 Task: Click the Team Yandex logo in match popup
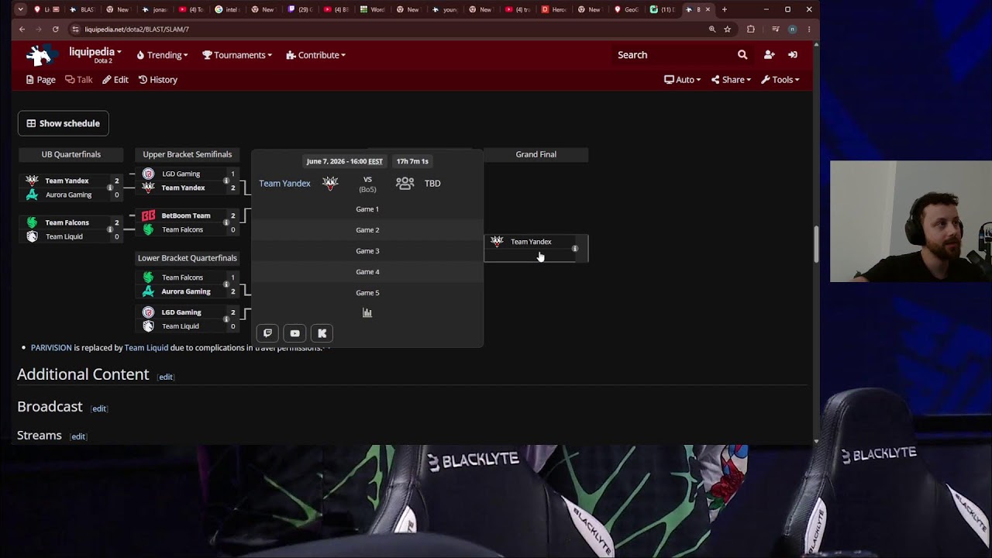coord(330,183)
